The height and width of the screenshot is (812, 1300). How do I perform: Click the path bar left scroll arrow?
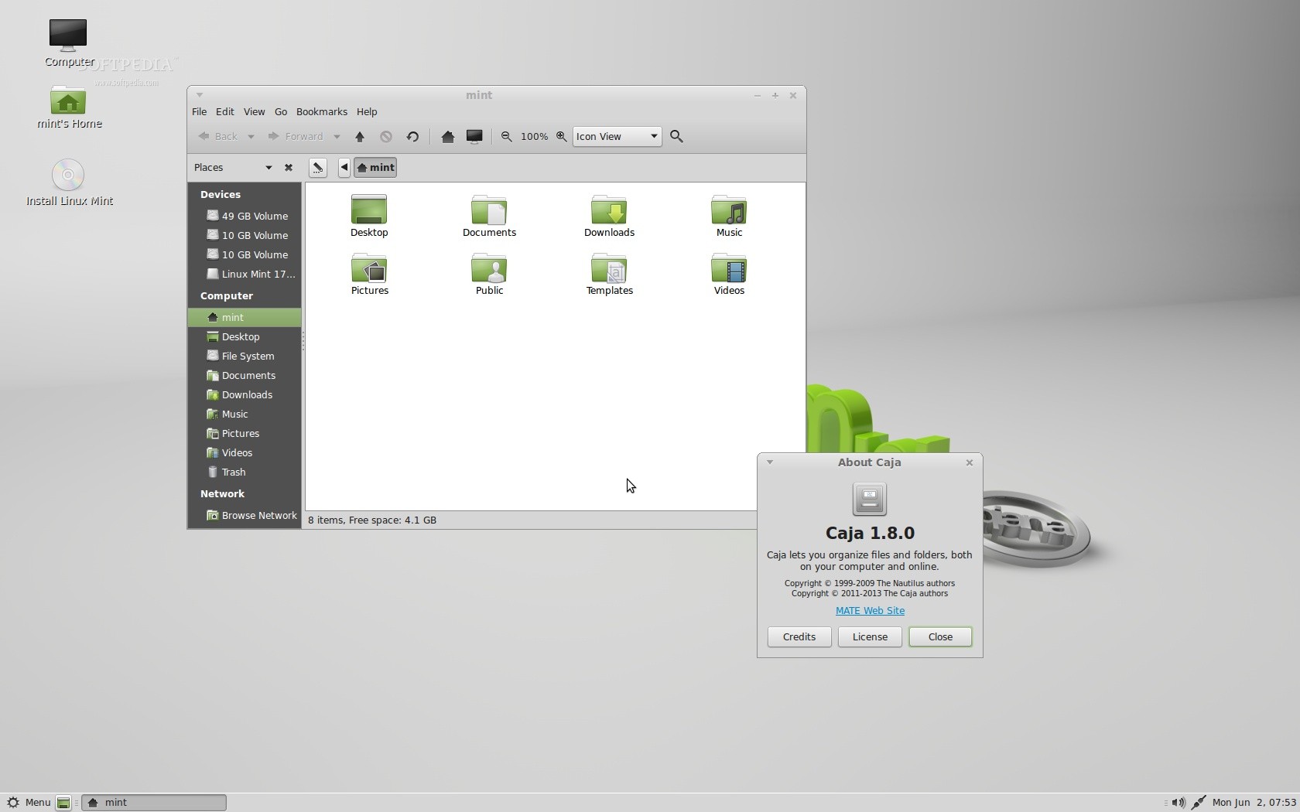click(344, 168)
